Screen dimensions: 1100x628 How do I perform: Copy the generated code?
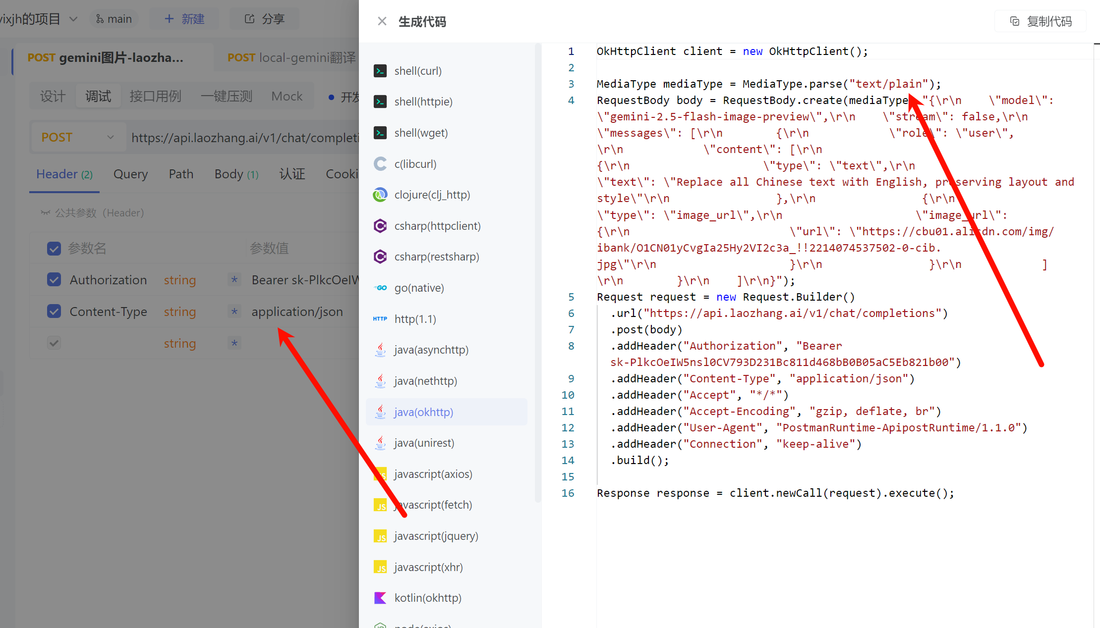(x=1041, y=21)
